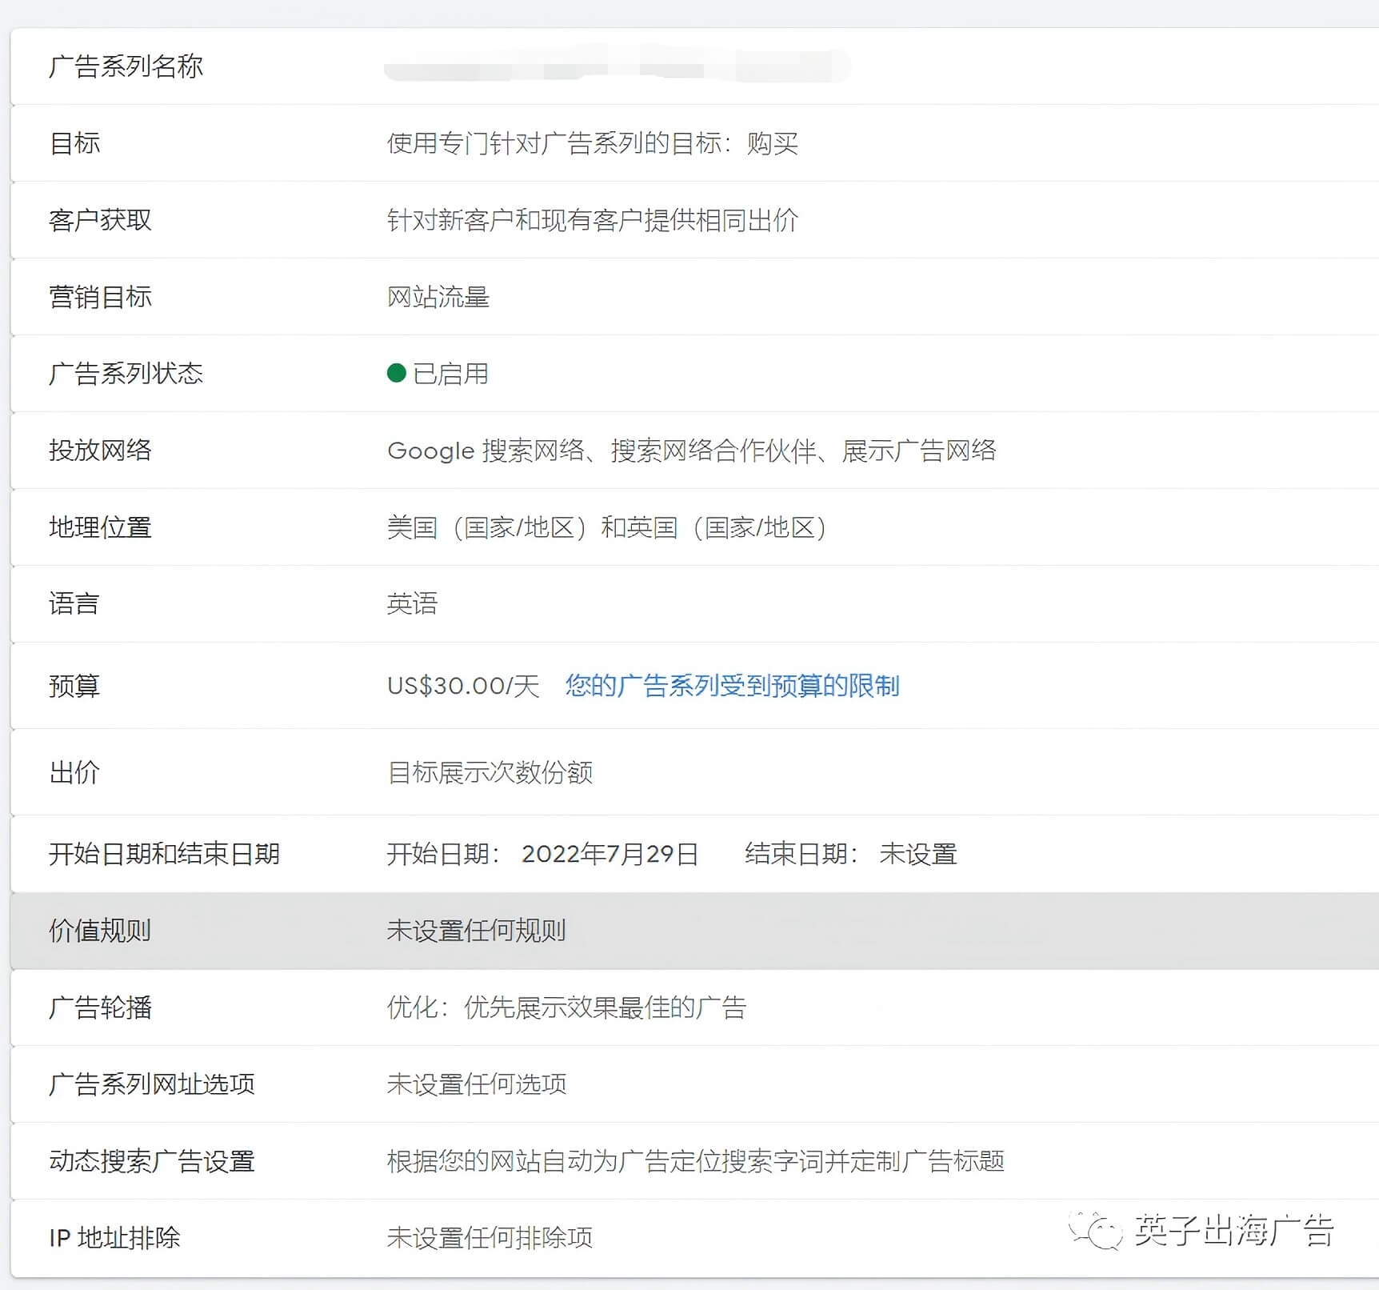Click the 已启用 campaign status text
This screenshot has height=1290, width=1379.
point(450,374)
